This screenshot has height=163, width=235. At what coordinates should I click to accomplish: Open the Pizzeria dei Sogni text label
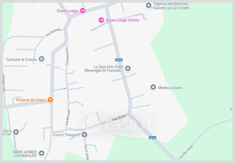coord(31,100)
